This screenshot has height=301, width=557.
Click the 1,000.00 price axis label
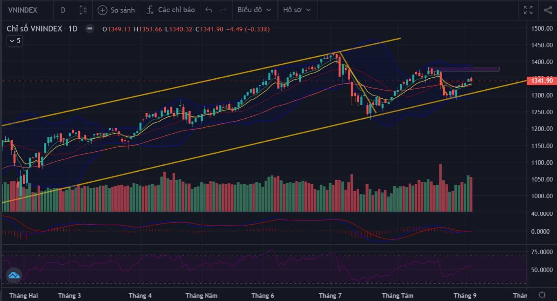pyautogui.click(x=542, y=196)
